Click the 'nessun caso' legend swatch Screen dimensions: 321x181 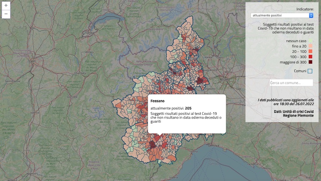(x=310, y=41)
